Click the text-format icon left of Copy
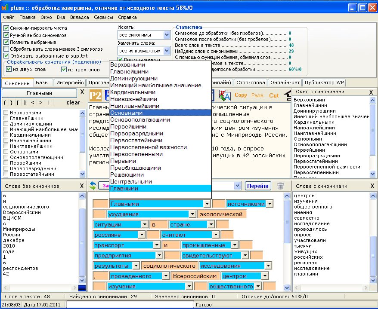 click(x=225, y=95)
